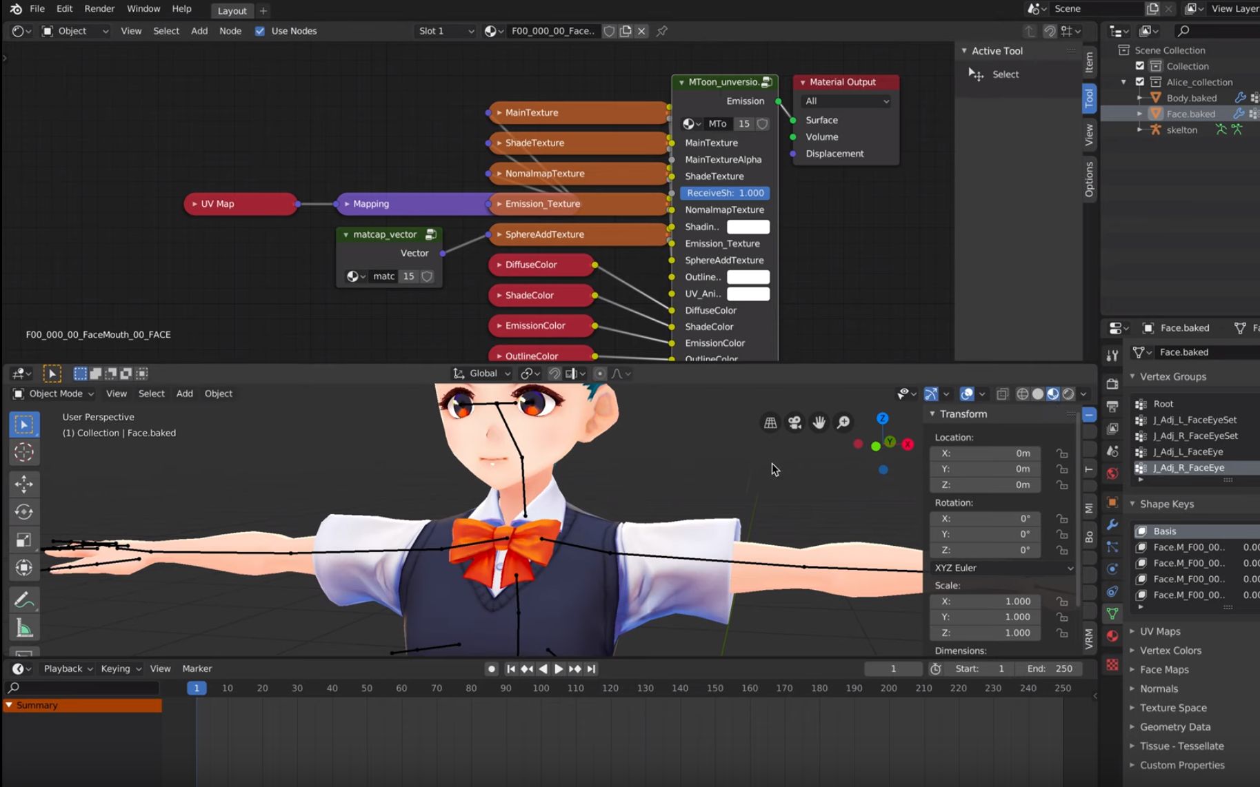Toggle viewport overlays button
The width and height of the screenshot is (1260, 787).
point(967,393)
